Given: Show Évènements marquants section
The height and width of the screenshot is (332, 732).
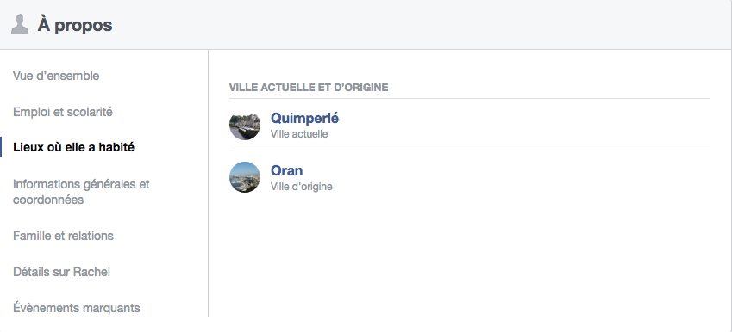Looking at the screenshot, I should coord(77,308).
